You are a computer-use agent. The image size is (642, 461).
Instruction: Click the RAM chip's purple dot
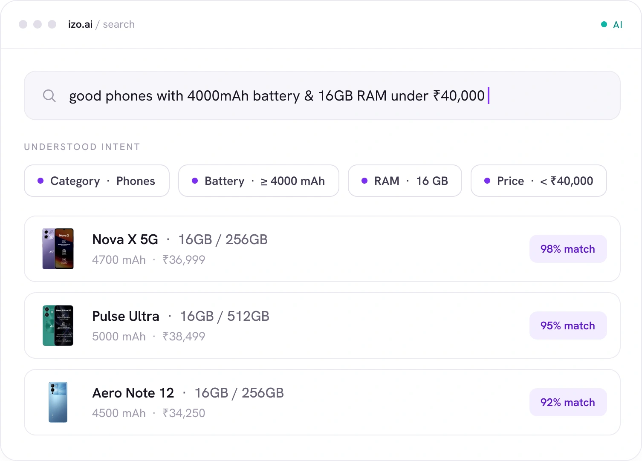pos(364,181)
